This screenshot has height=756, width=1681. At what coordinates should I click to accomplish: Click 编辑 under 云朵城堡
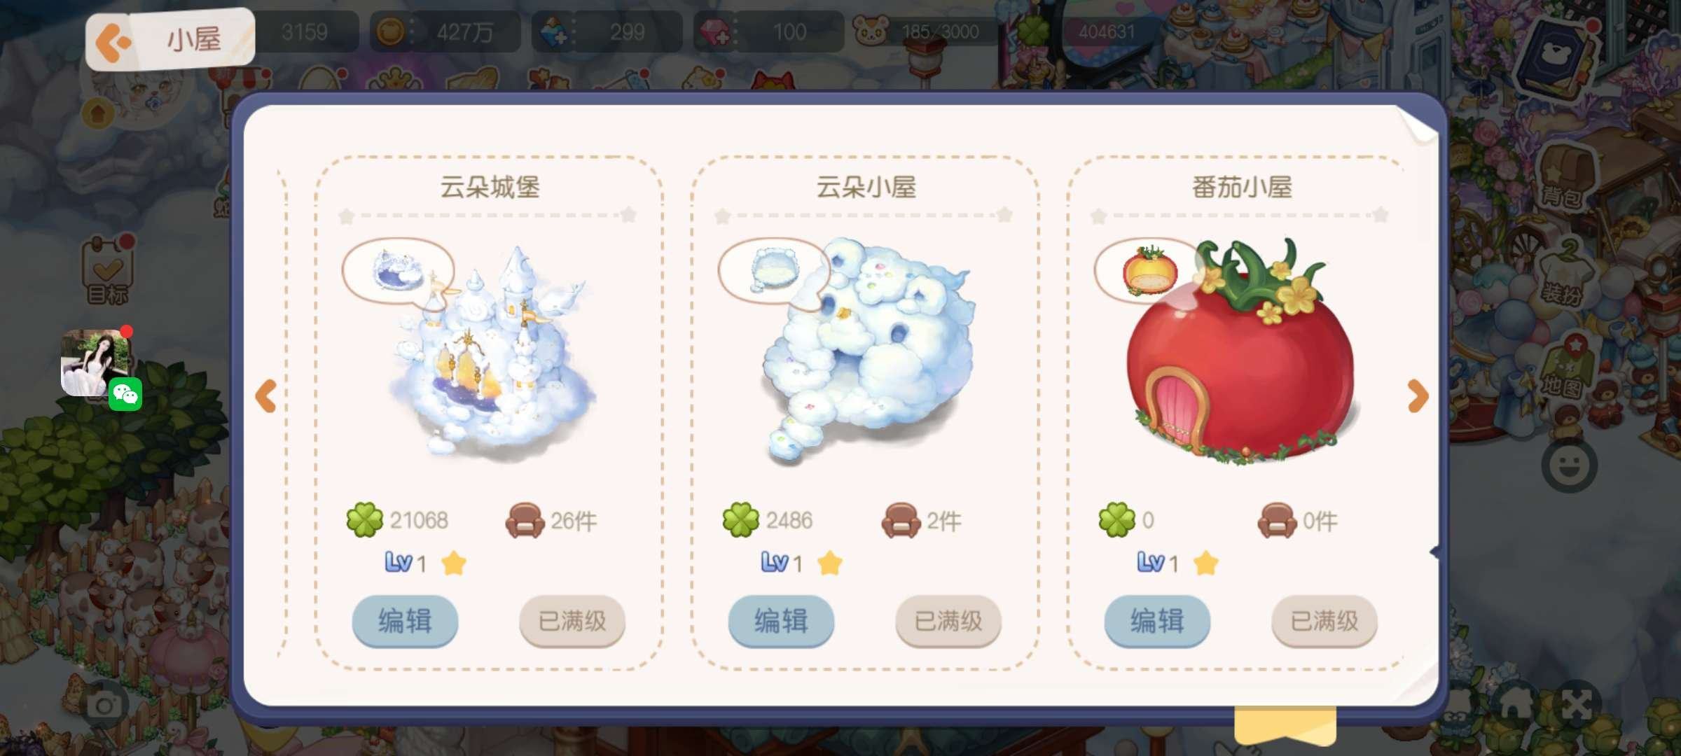[x=405, y=621]
